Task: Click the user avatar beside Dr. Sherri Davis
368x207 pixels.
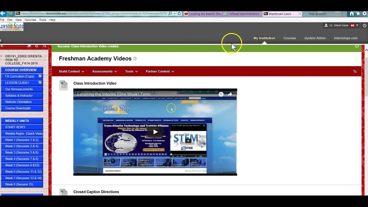Action: (x=326, y=25)
